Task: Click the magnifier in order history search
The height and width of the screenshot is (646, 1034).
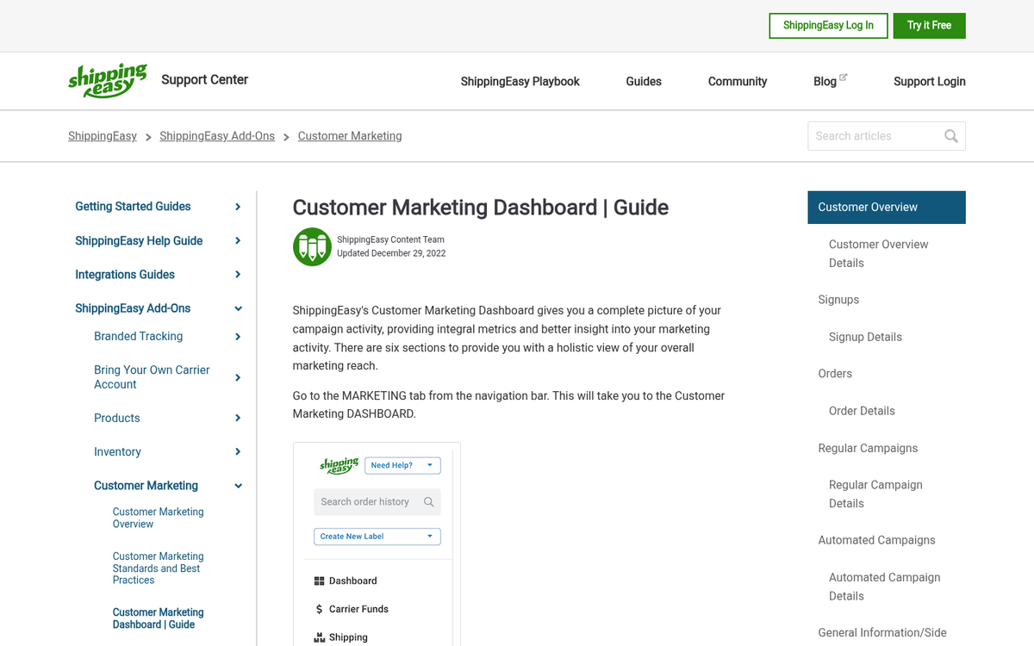Action: point(428,502)
